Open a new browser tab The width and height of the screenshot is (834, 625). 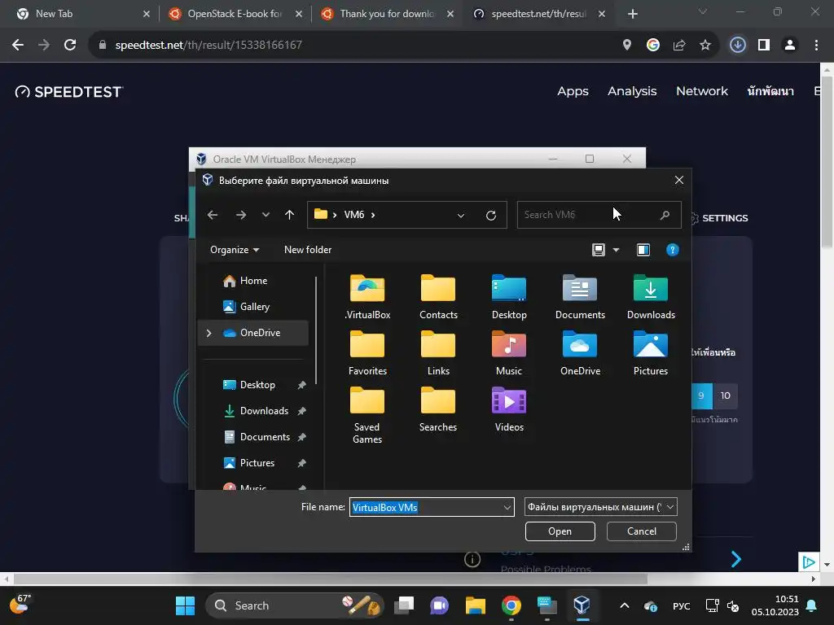tap(632, 14)
